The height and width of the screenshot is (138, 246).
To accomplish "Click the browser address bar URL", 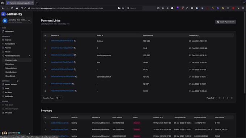I will click(67, 8).
